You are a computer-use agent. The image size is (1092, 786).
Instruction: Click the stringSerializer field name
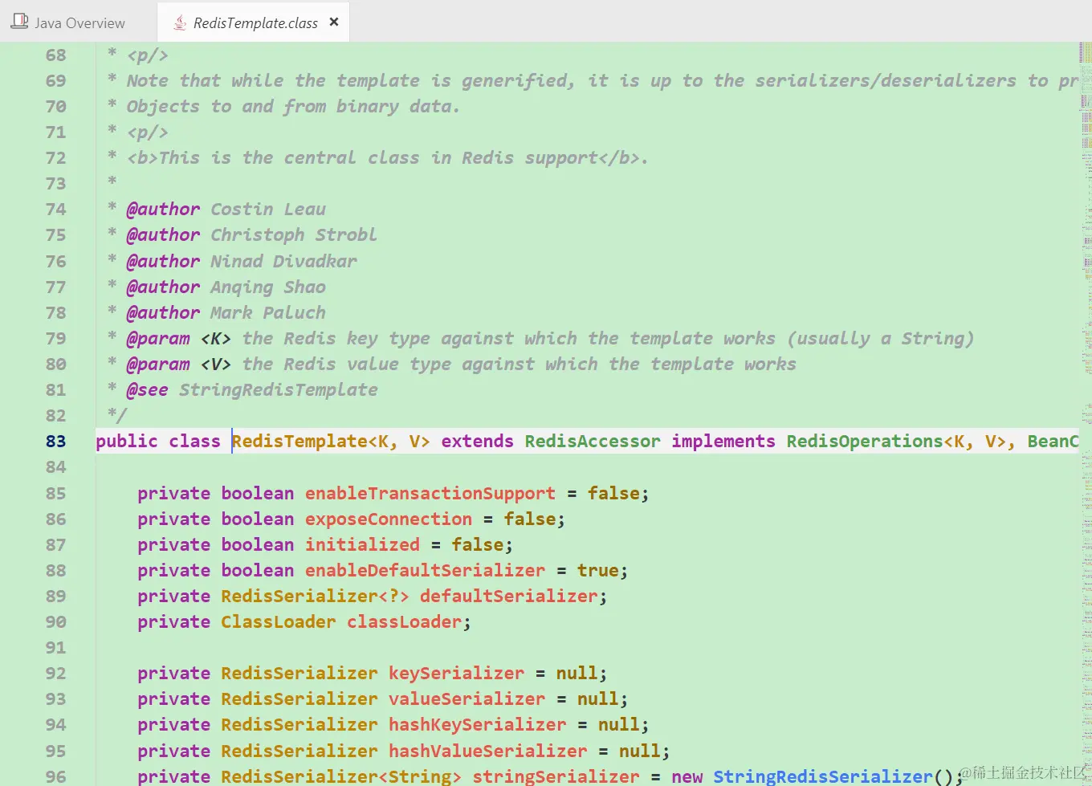[556, 776]
